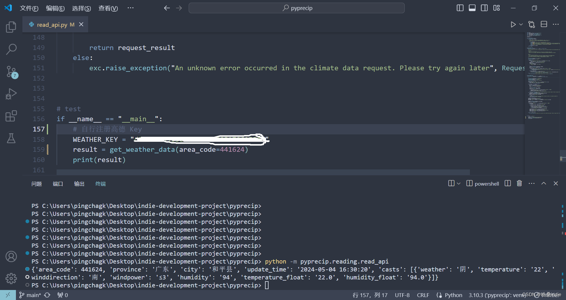
Task: Click the terminal input prompt cursor
Action: pyautogui.click(x=266, y=285)
